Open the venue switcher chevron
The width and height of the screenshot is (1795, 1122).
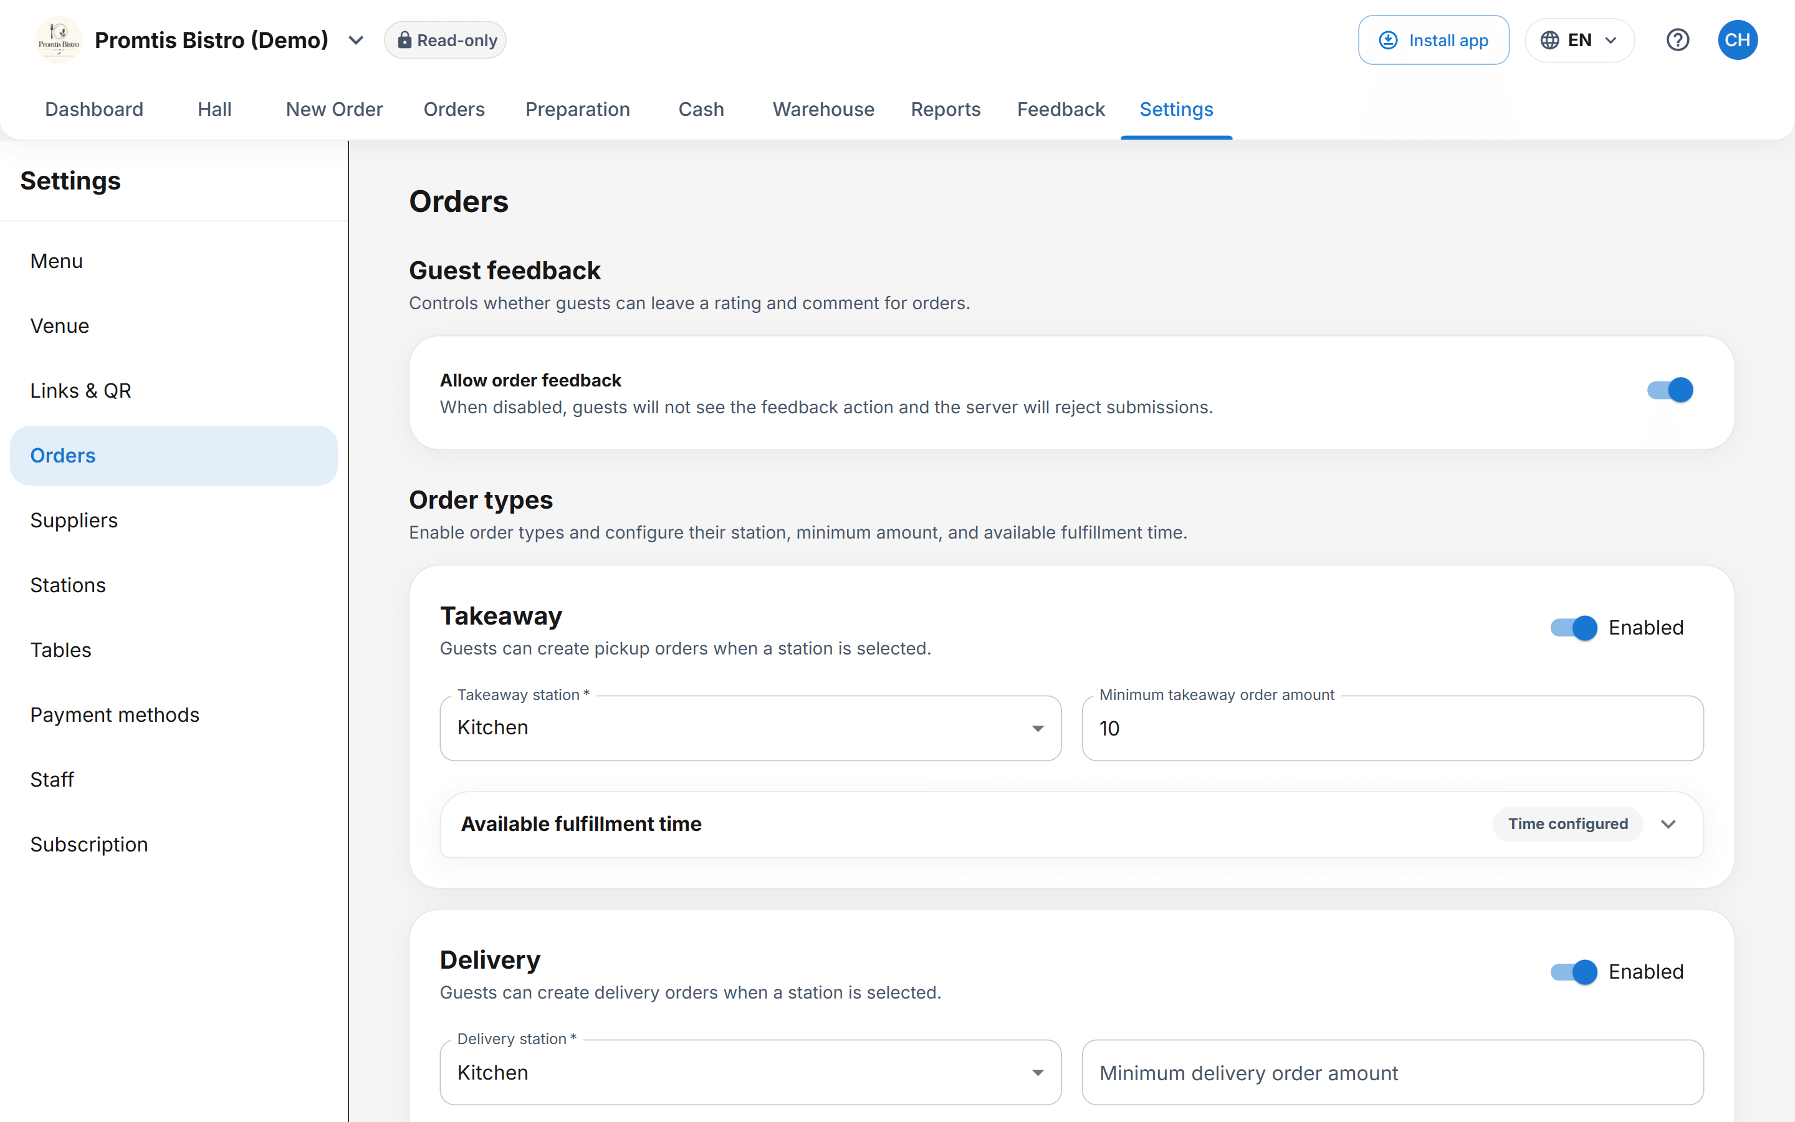point(356,40)
